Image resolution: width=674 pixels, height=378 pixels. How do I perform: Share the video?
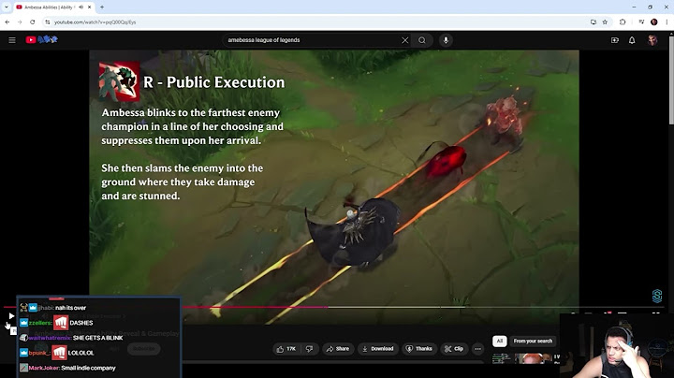(338, 349)
